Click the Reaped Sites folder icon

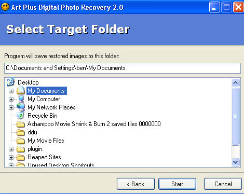pyautogui.click(x=21, y=157)
